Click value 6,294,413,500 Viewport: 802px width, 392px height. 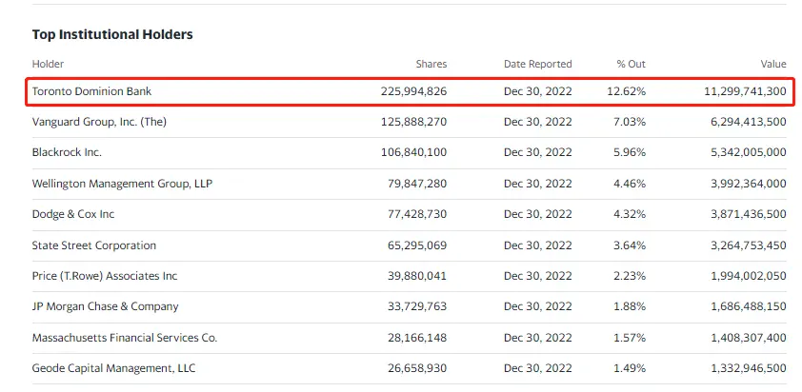click(x=749, y=122)
